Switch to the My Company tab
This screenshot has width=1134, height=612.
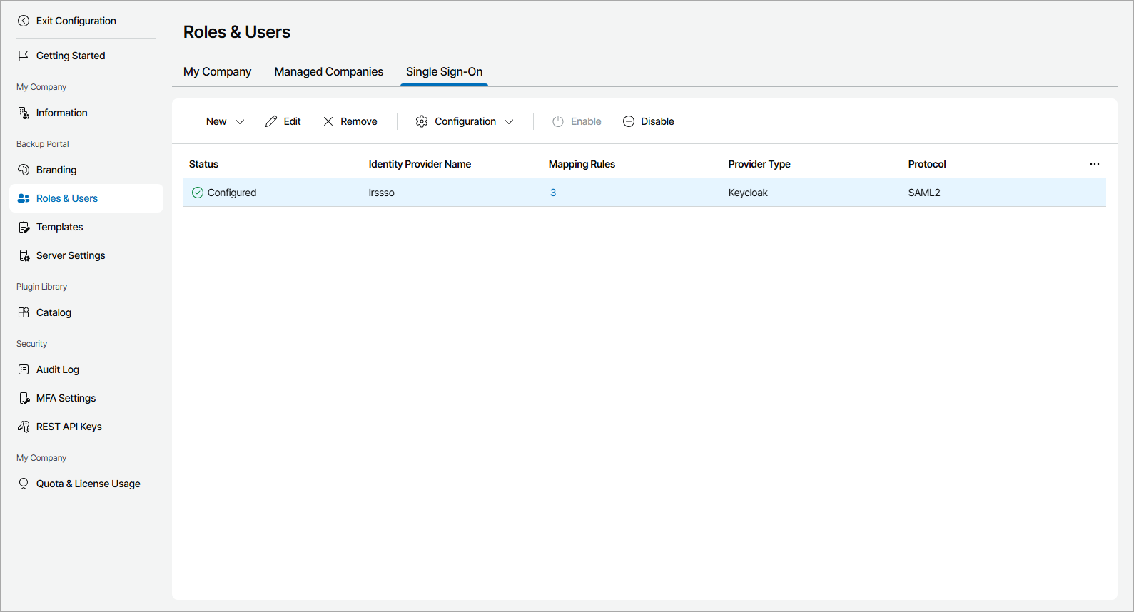[x=217, y=72]
